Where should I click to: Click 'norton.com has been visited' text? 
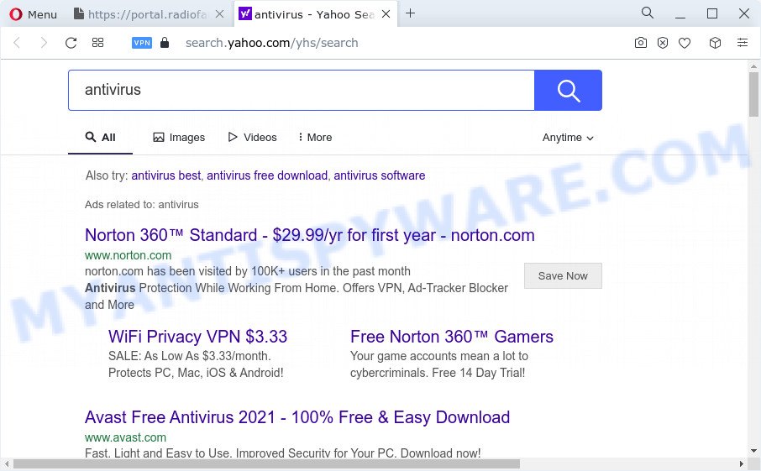(248, 271)
